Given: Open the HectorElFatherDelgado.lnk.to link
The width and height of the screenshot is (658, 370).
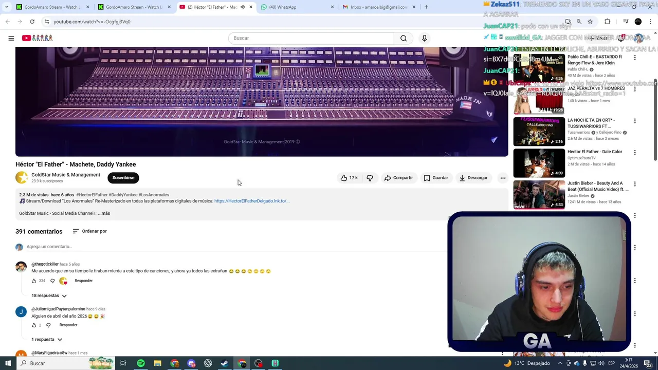Looking at the screenshot, I should (x=252, y=201).
